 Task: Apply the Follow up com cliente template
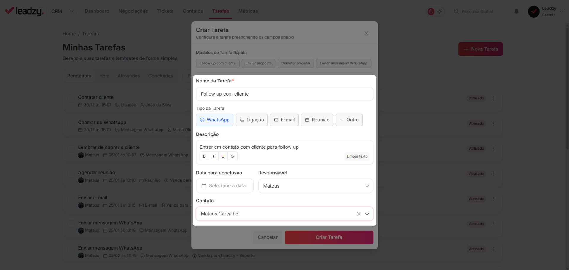coord(218,63)
